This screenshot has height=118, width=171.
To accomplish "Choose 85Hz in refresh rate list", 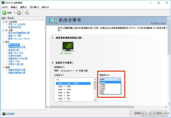I will click(110, 91).
